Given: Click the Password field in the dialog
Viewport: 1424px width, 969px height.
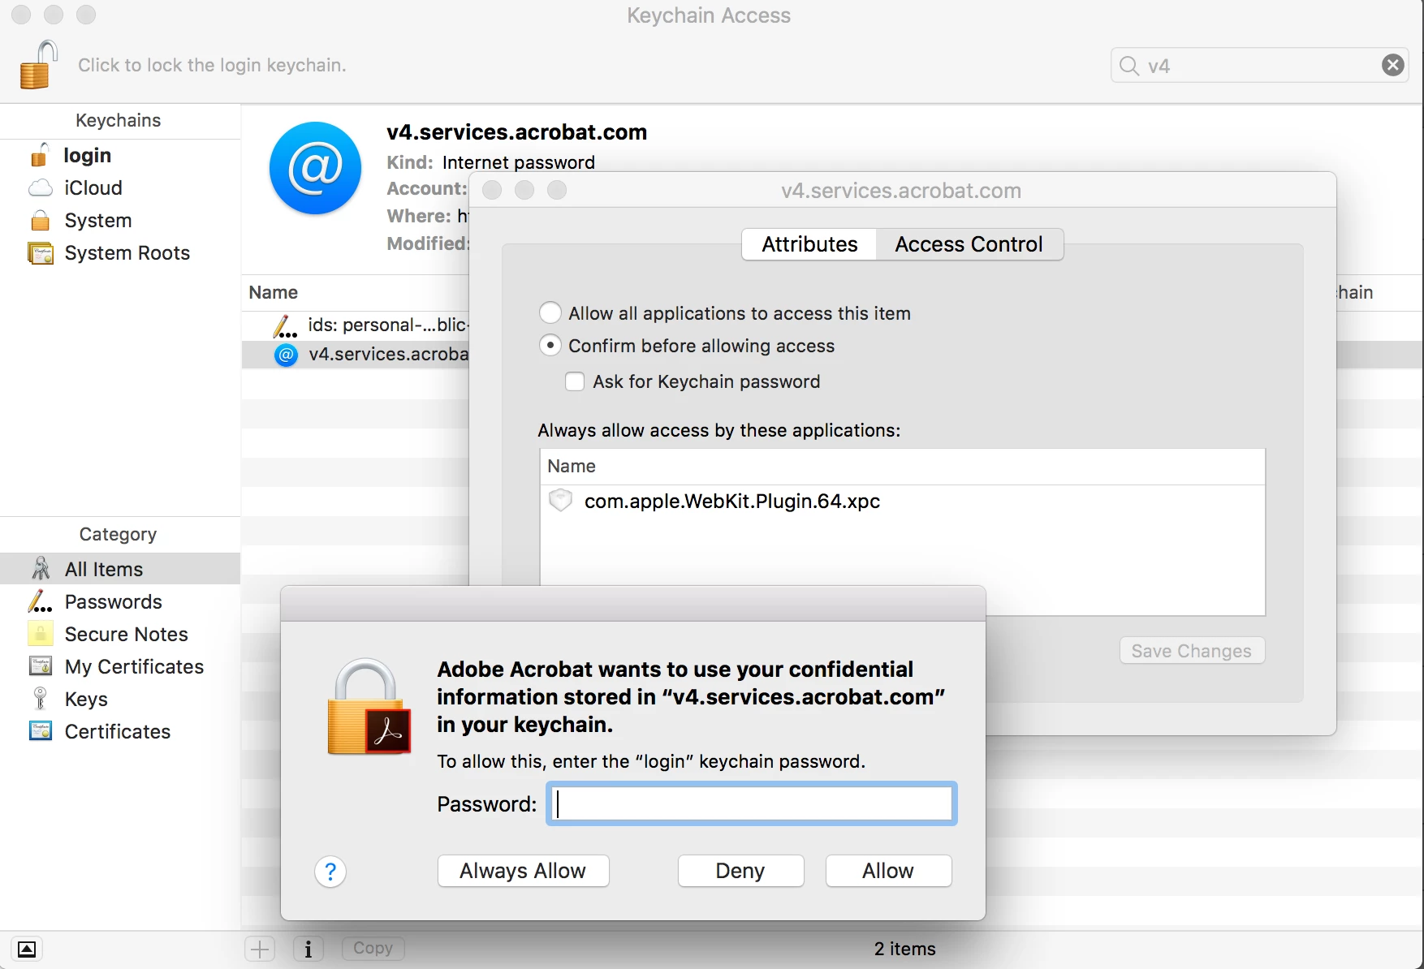Looking at the screenshot, I should (x=752, y=803).
